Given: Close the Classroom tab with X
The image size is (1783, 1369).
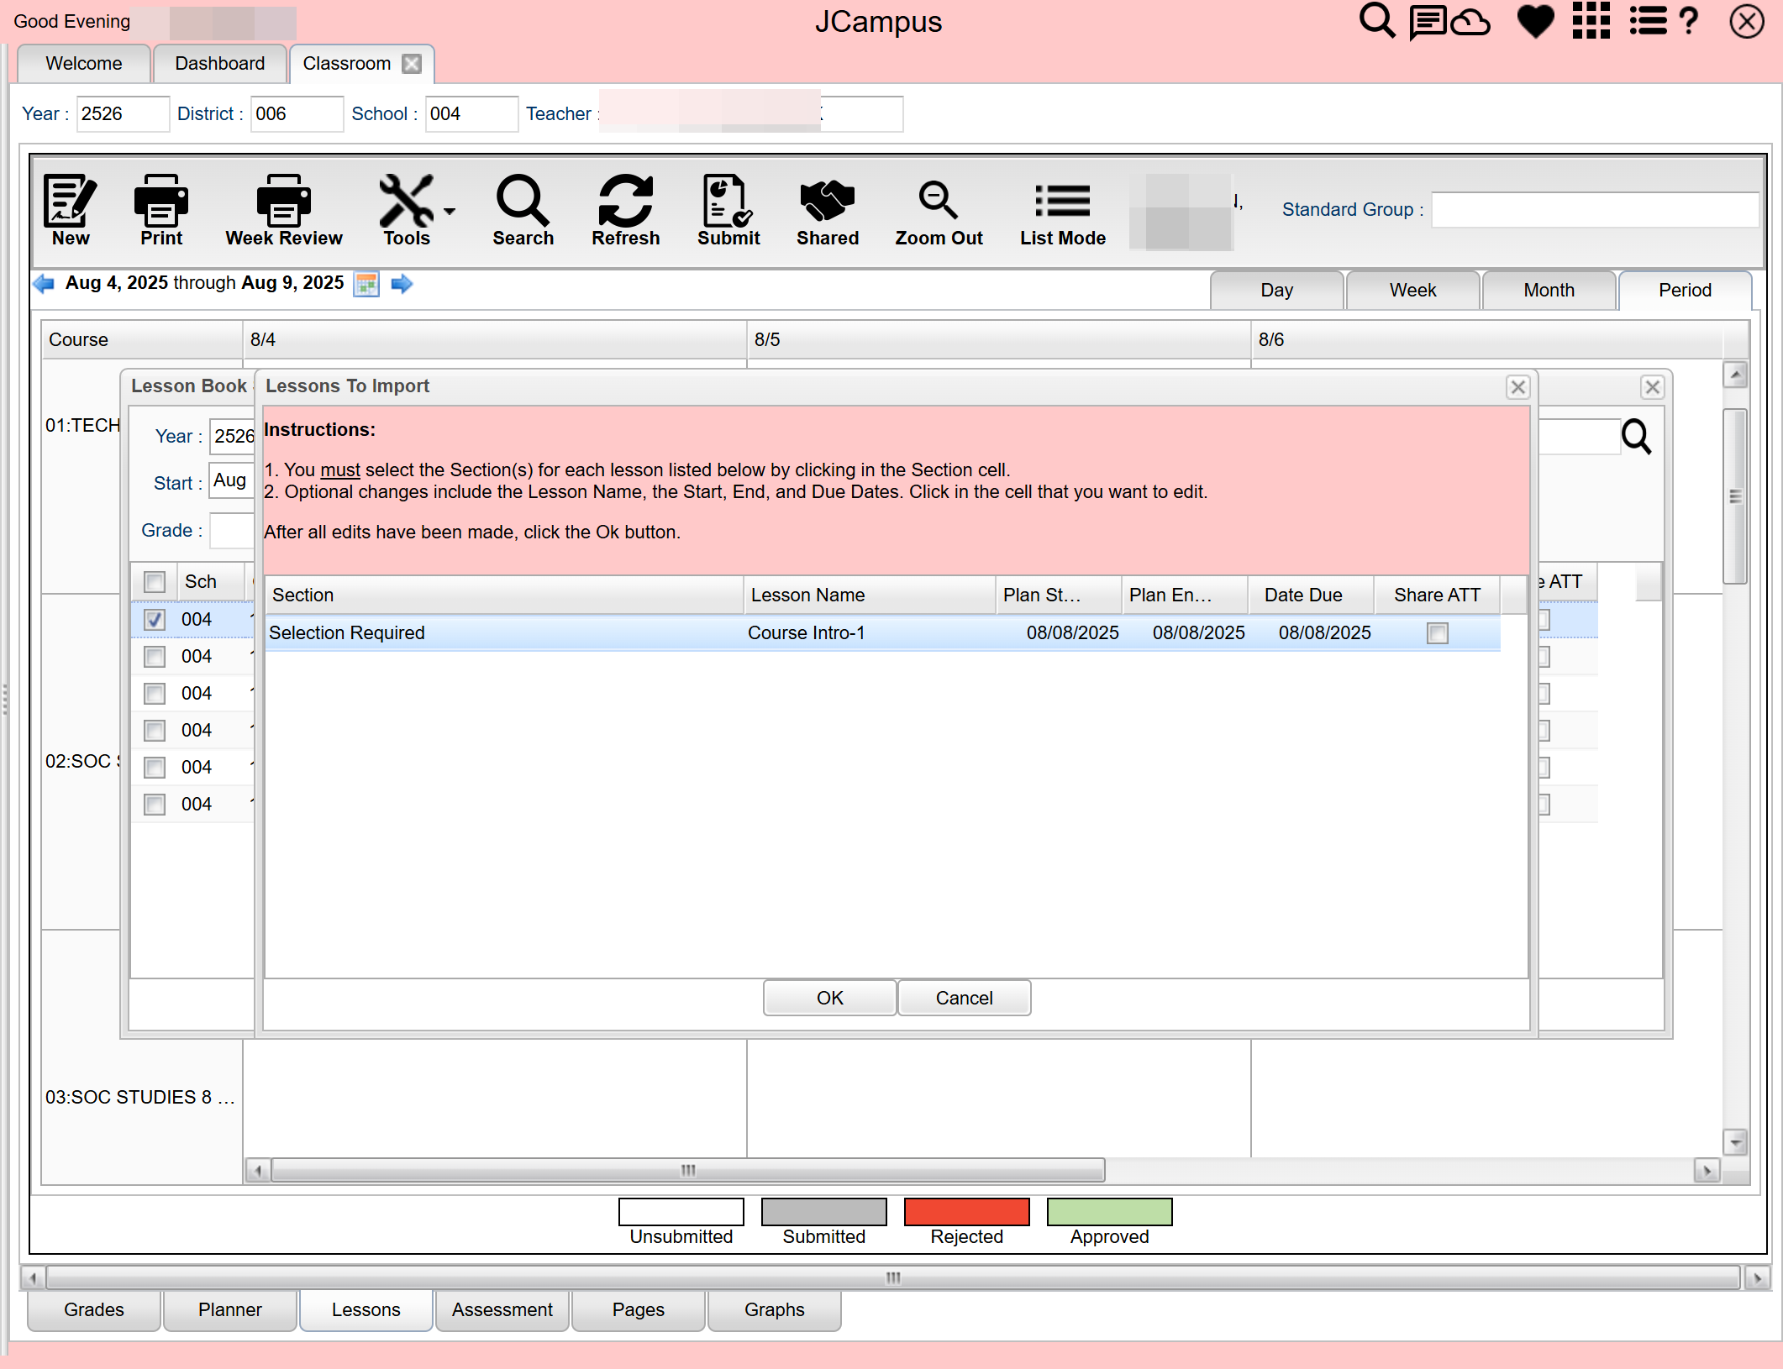Looking at the screenshot, I should 412,64.
